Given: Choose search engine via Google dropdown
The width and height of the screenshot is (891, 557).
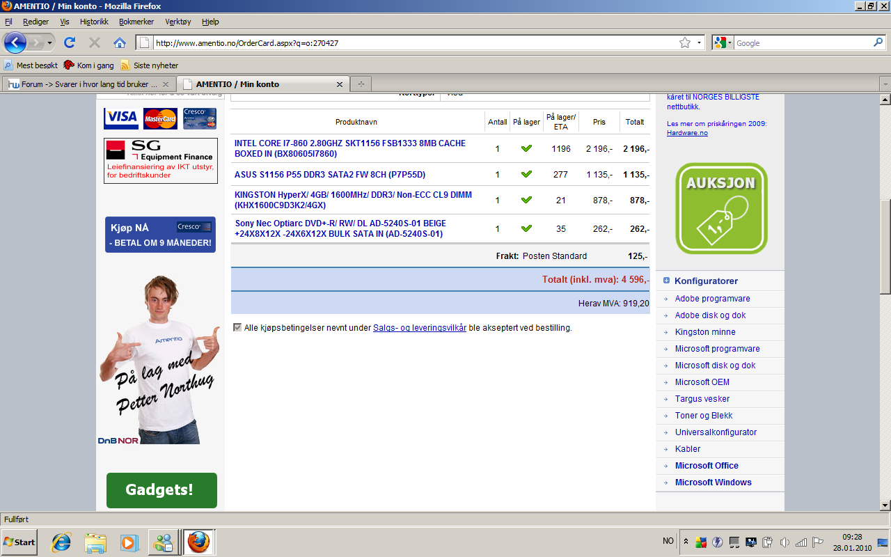Looking at the screenshot, I should (723, 42).
